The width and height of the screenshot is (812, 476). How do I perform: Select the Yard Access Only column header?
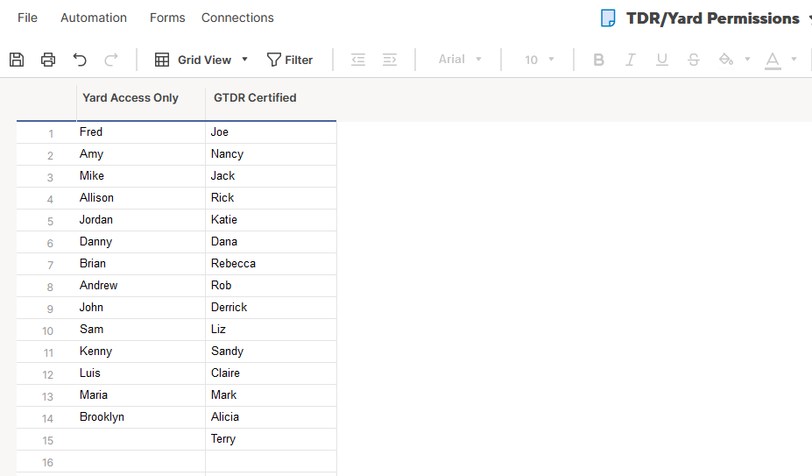click(141, 103)
